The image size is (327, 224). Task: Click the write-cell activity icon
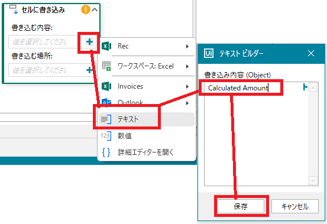[x=14, y=10]
